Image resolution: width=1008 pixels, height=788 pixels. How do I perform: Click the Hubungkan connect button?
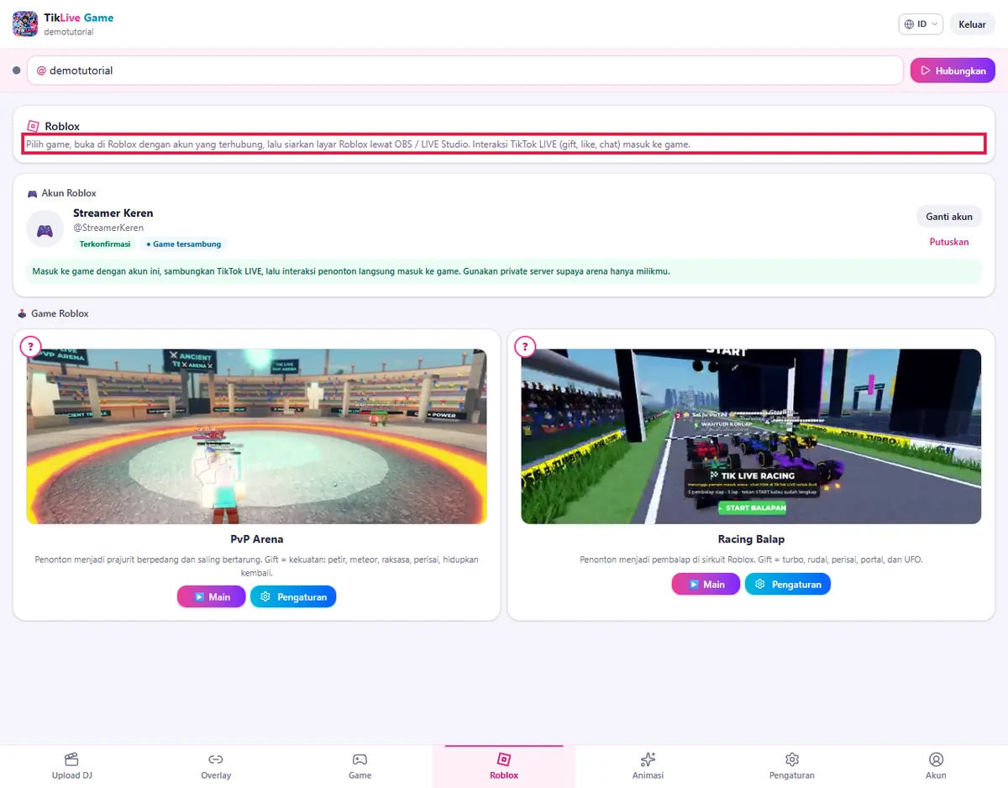tap(953, 71)
